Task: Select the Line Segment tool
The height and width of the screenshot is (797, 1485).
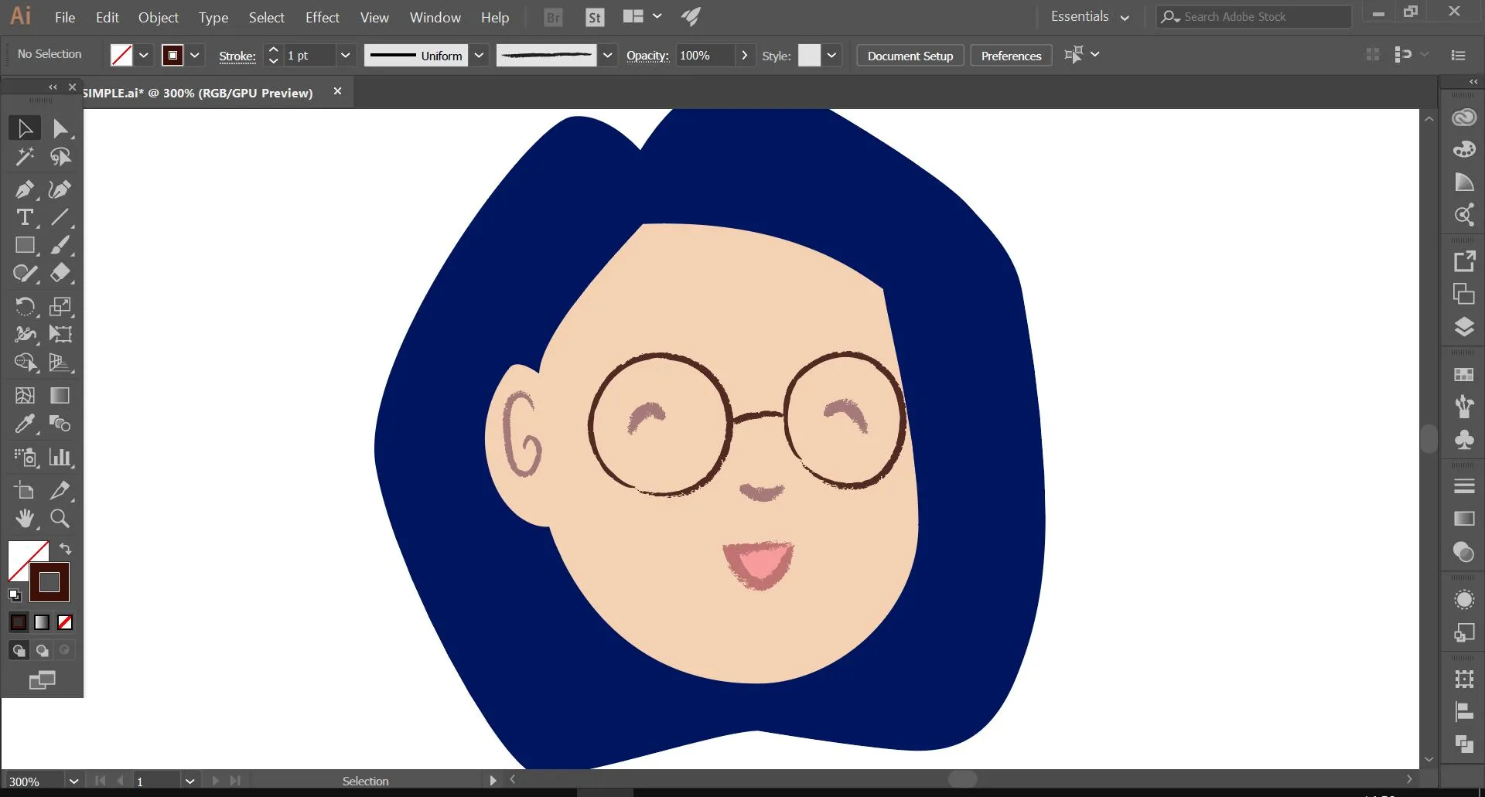Action: pos(60,217)
